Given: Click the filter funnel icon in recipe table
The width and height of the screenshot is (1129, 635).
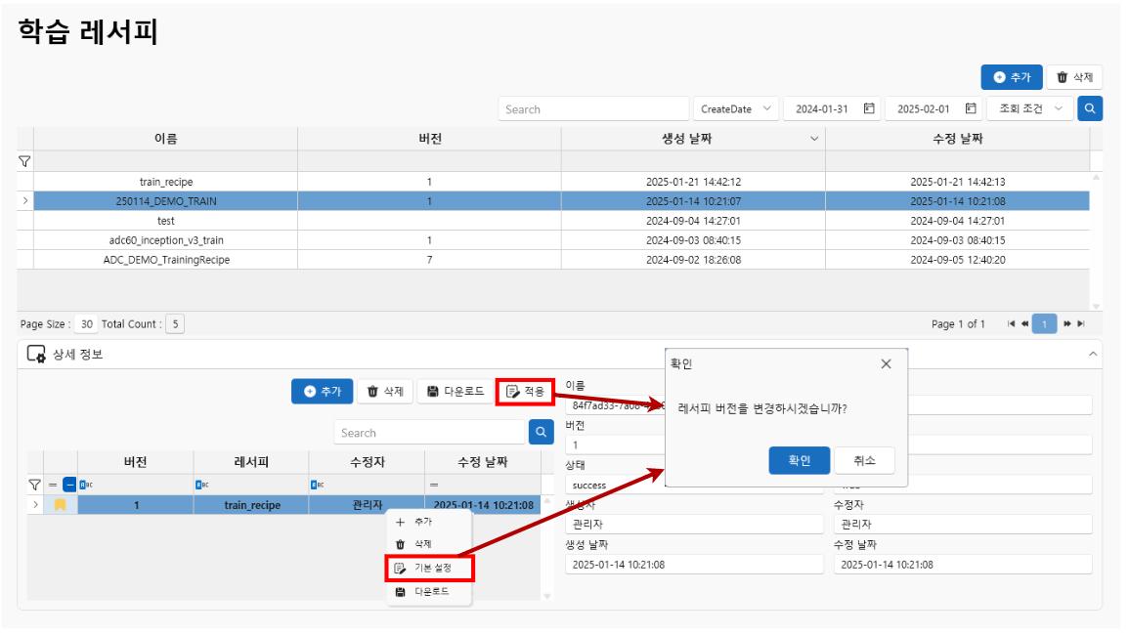Looking at the screenshot, I should point(25,161).
